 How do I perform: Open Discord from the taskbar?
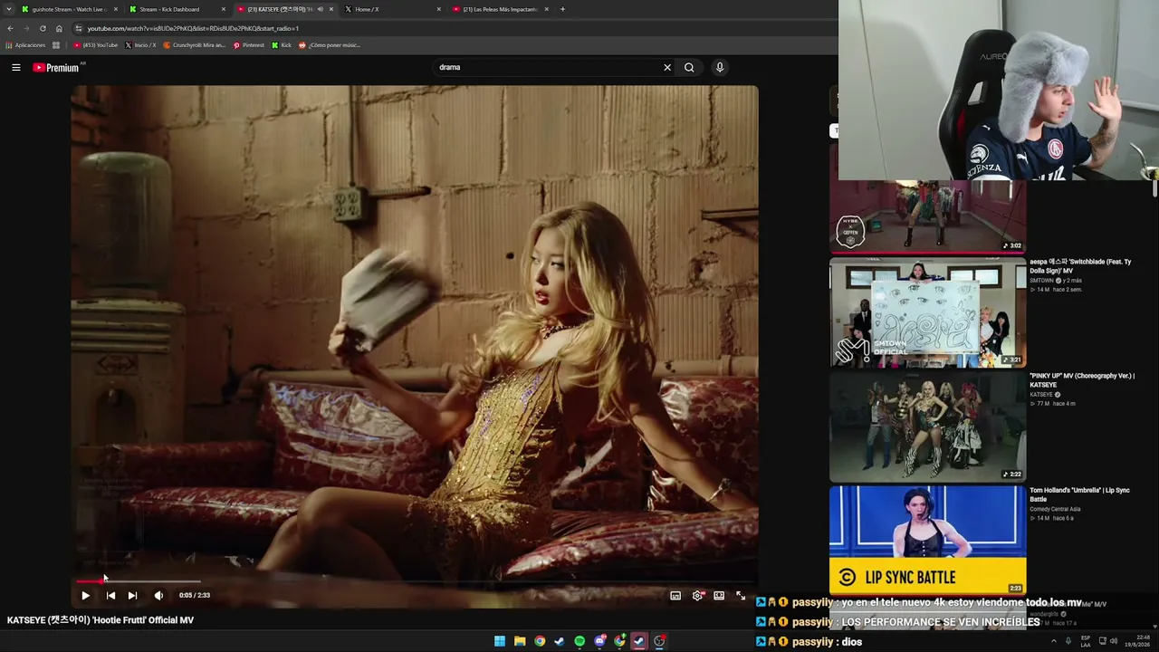click(599, 641)
